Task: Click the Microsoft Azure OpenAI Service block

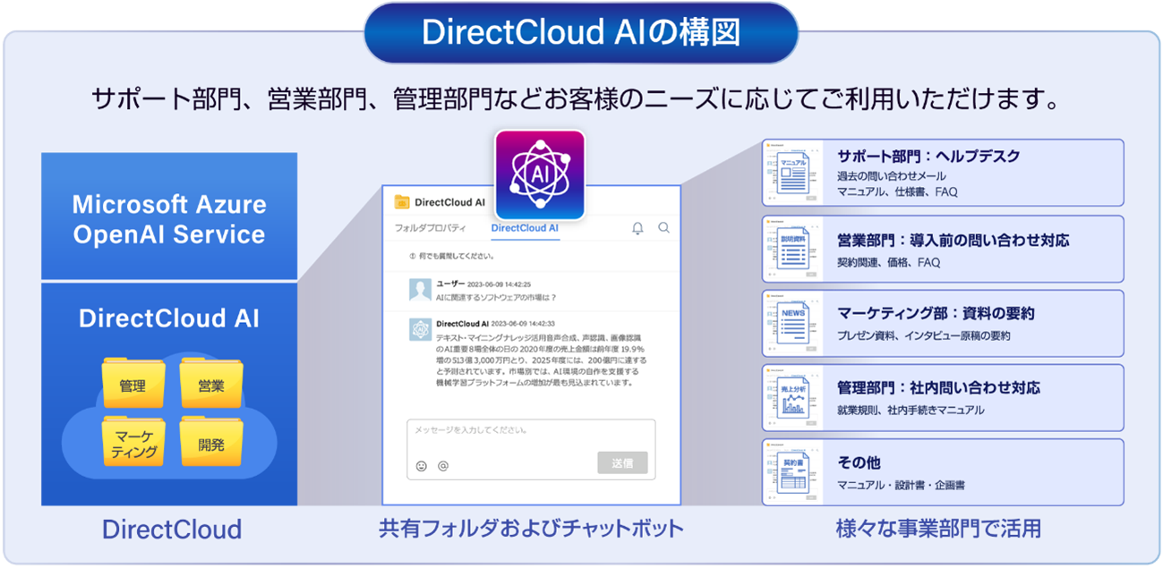Action: pos(169,218)
